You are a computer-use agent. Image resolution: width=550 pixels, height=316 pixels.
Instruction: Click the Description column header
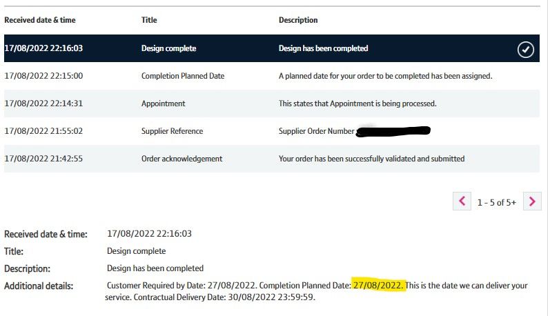(x=298, y=21)
